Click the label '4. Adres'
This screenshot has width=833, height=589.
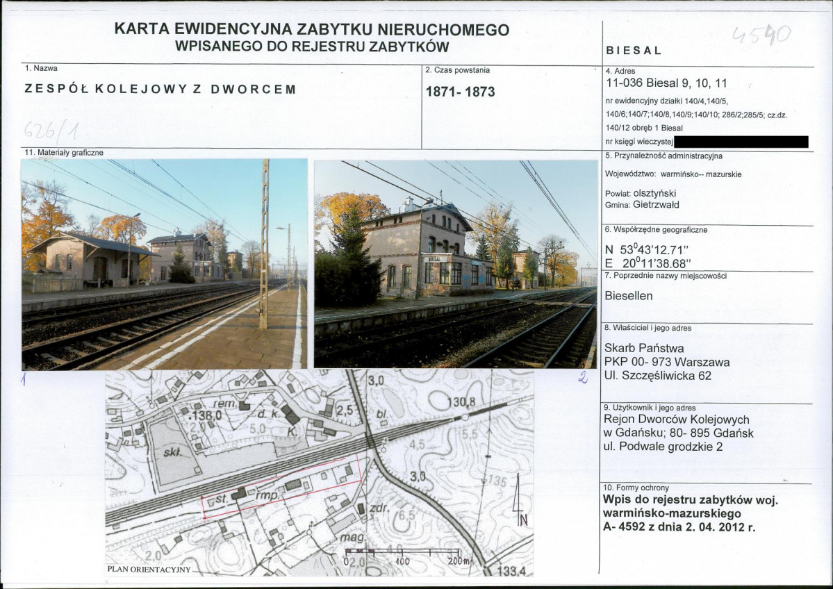[620, 71]
